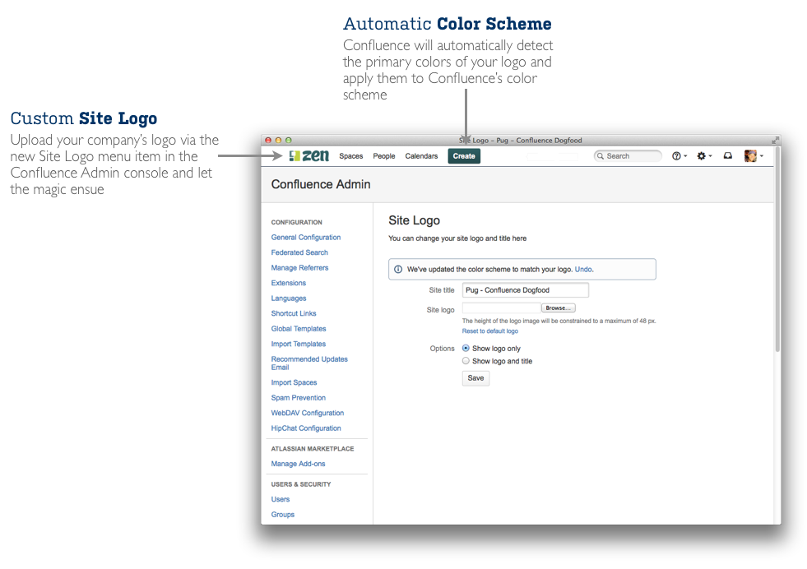Click the Zen site logo

(308, 156)
